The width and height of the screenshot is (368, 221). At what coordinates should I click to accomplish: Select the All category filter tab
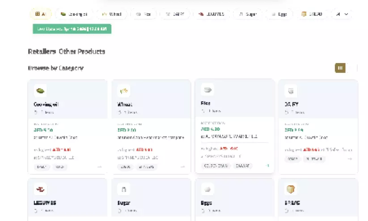pos(41,14)
